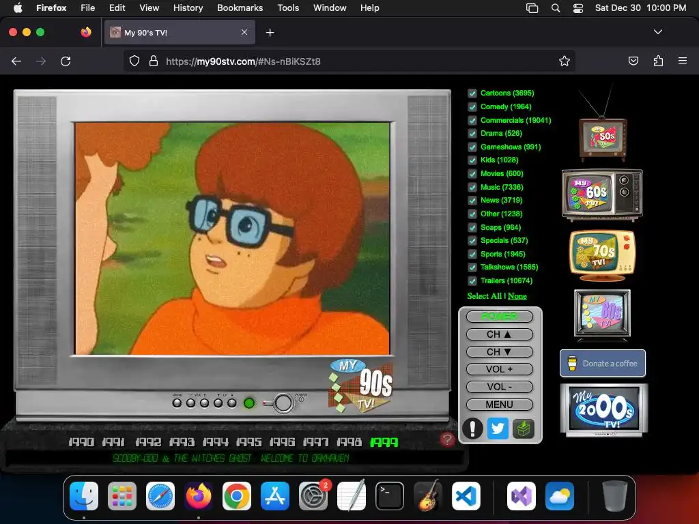Select the year 1990
This screenshot has height=524, width=699.
[x=81, y=442]
